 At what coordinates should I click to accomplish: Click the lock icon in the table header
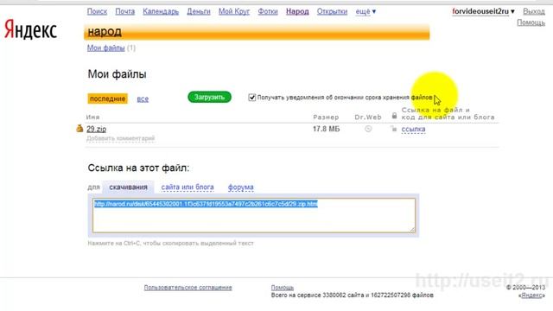394,116
